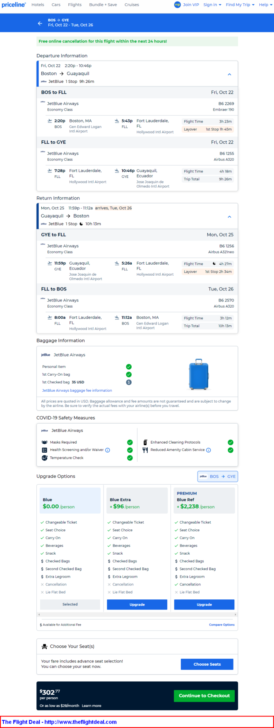The image size is (274, 728).
Task: Click the VIP badge icon
Action: coord(177,5)
